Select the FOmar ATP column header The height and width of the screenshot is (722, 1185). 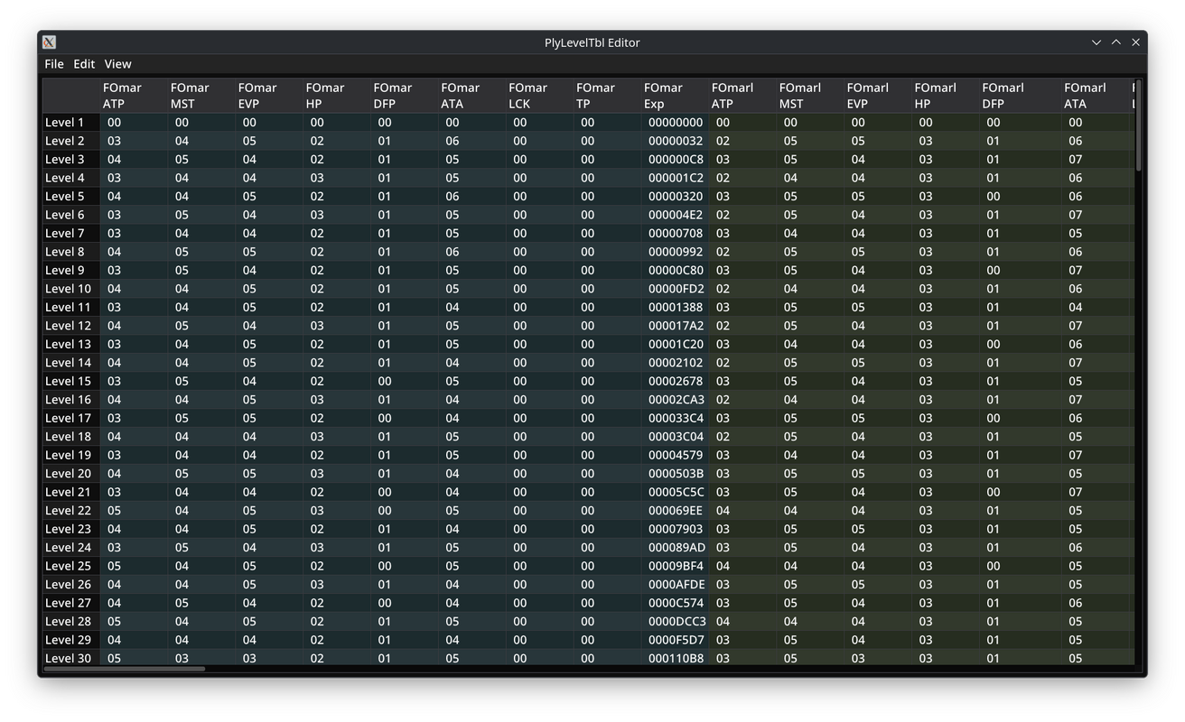coord(133,96)
